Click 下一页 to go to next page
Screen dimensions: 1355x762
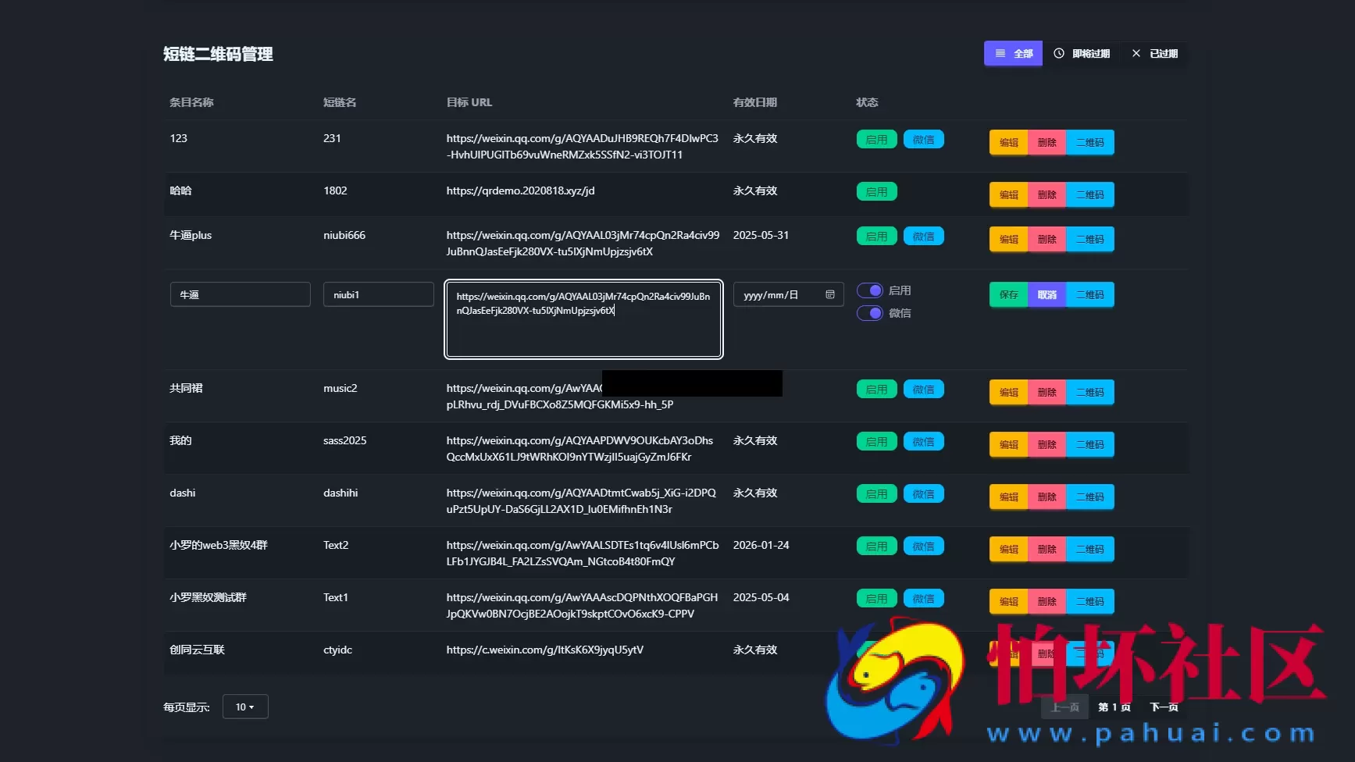(1164, 706)
